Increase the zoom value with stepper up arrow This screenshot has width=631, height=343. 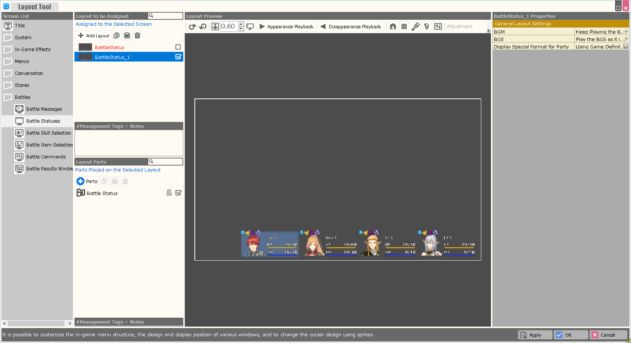(x=241, y=24)
